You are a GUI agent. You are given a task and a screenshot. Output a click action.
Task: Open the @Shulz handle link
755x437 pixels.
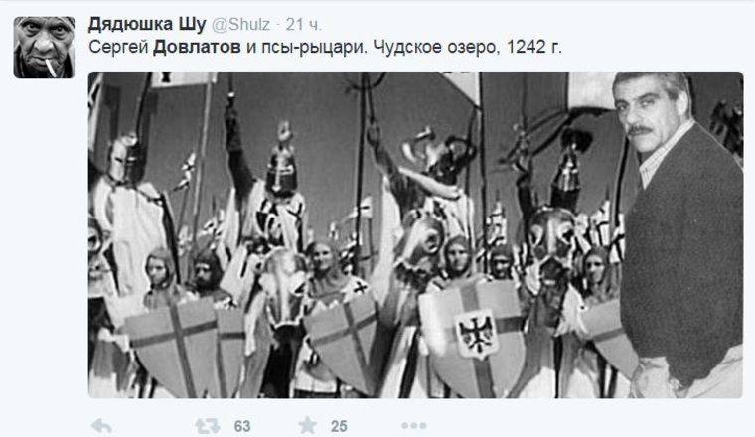tap(240, 25)
